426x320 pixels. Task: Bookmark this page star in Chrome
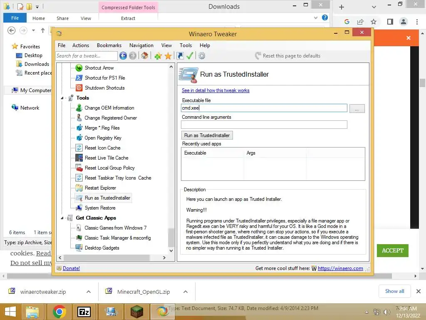(374, 22)
